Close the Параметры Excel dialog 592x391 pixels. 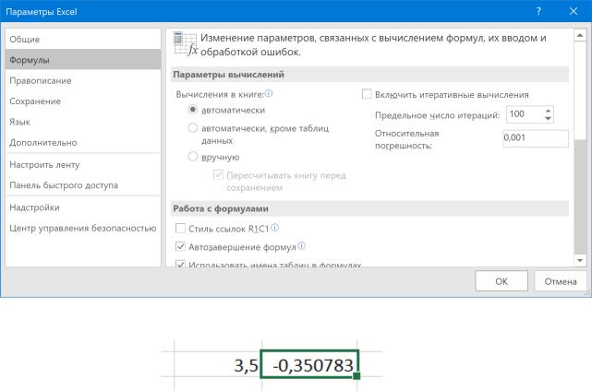coord(574,11)
